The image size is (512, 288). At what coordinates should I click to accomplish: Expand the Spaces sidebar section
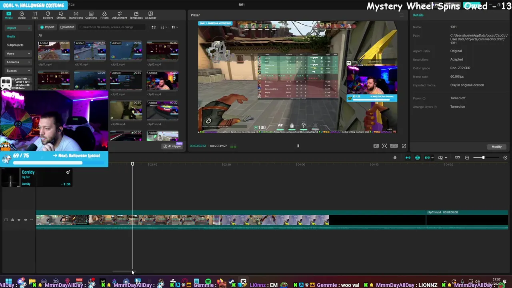click(18, 71)
